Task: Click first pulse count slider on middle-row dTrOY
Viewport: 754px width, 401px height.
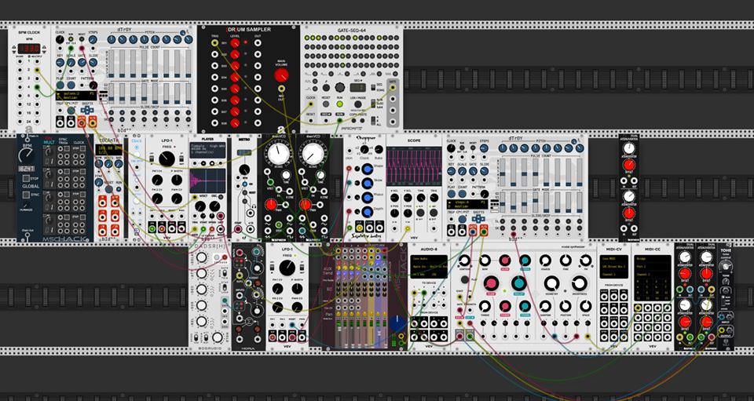Action: (503, 173)
